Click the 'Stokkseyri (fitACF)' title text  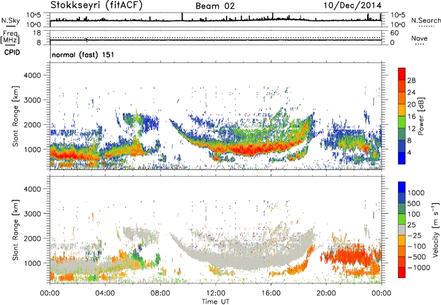[x=96, y=5]
